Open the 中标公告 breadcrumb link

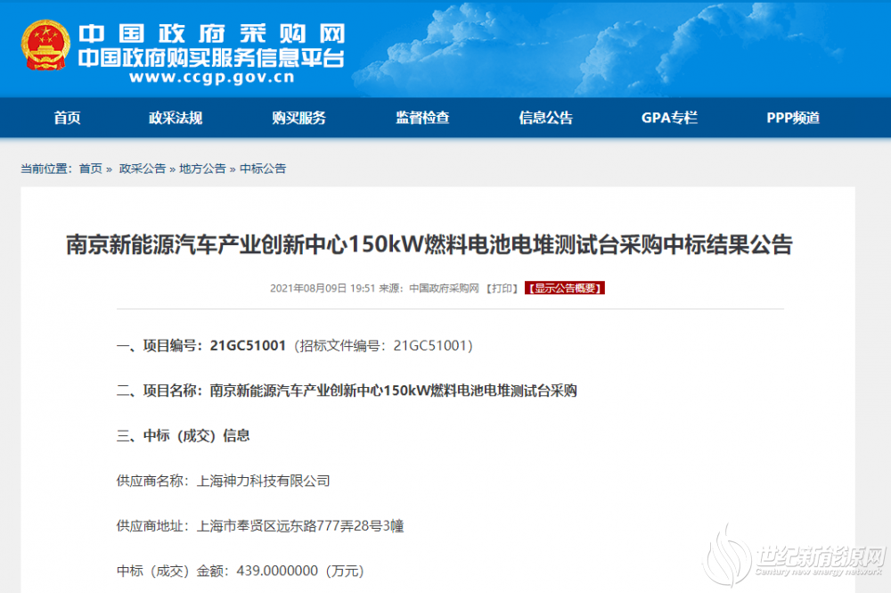coord(263,169)
